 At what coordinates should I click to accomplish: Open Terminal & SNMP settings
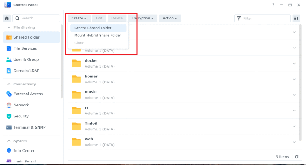coord(29,127)
